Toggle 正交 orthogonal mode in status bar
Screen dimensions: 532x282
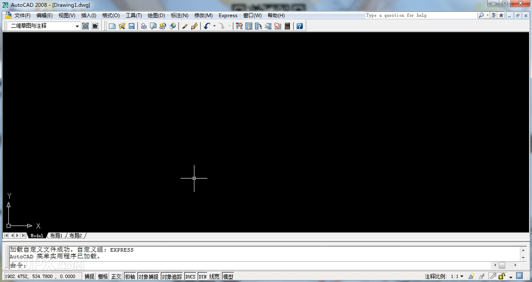[x=116, y=276]
